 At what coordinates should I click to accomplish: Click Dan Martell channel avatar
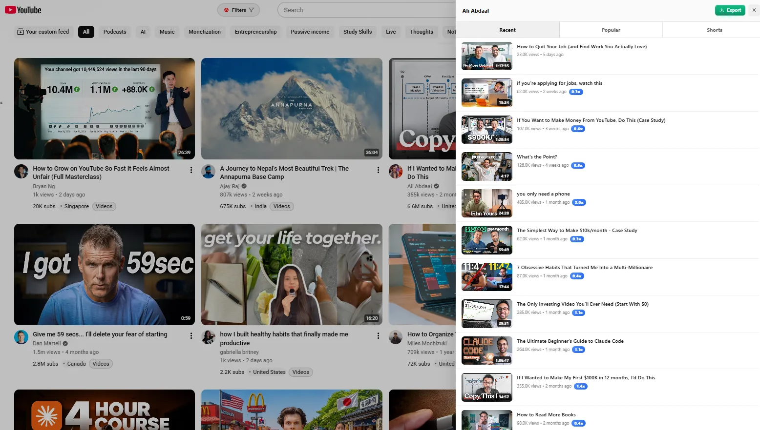[x=21, y=337]
